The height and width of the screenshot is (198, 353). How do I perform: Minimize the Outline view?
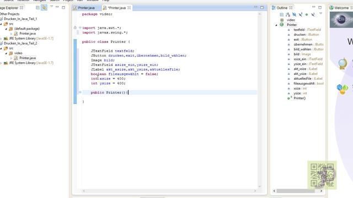click(x=314, y=7)
